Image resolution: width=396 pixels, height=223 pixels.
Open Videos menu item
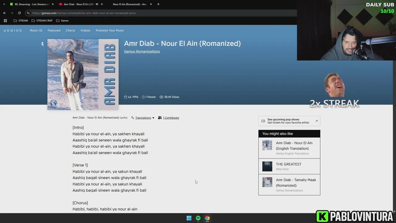[x=85, y=30]
